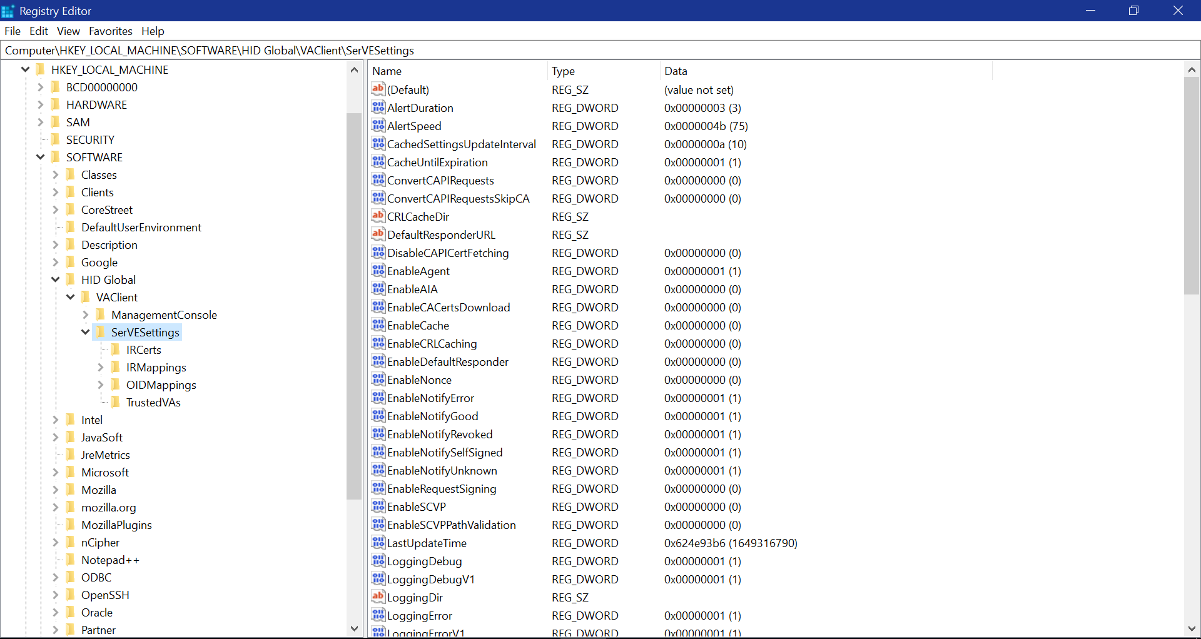Click the DWORD icon next to EnableAgent
The height and width of the screenshot is (639, 1201).
[x=378, y=271]
